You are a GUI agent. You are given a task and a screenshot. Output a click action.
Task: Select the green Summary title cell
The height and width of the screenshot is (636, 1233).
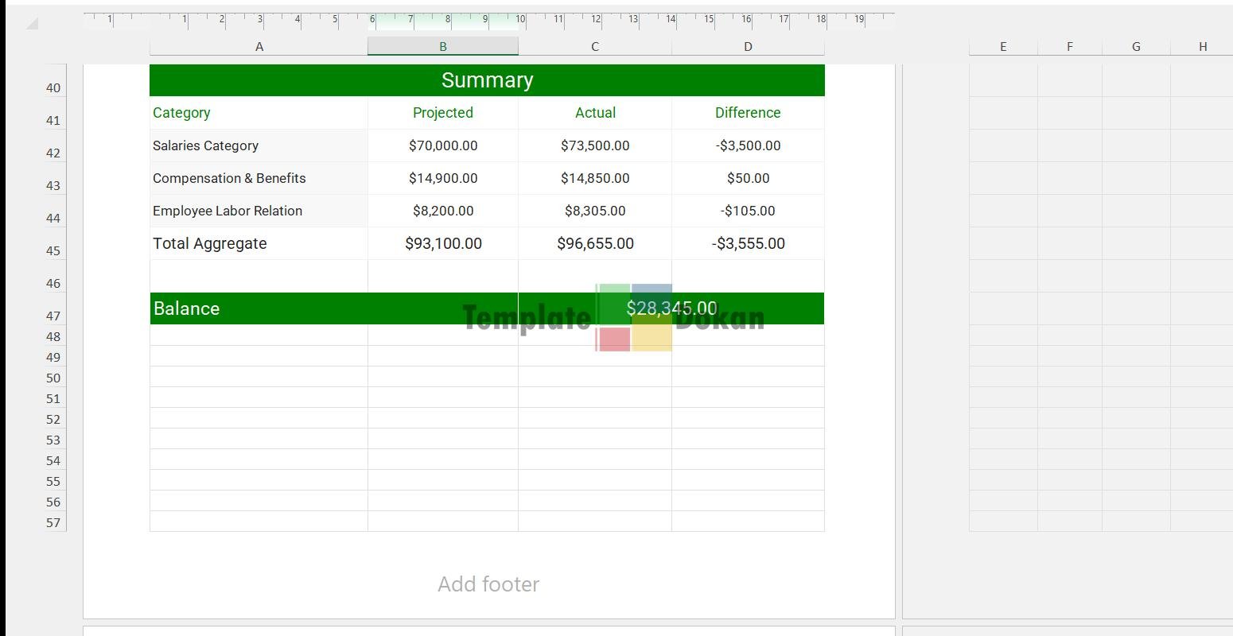(x=487, y=80)
